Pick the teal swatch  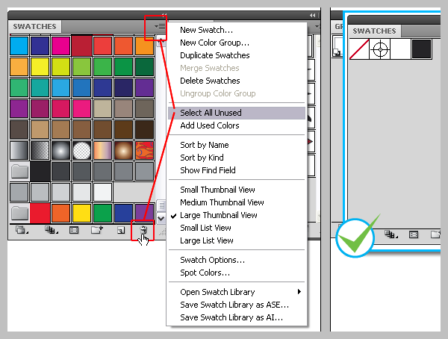(x=40, y=87)
